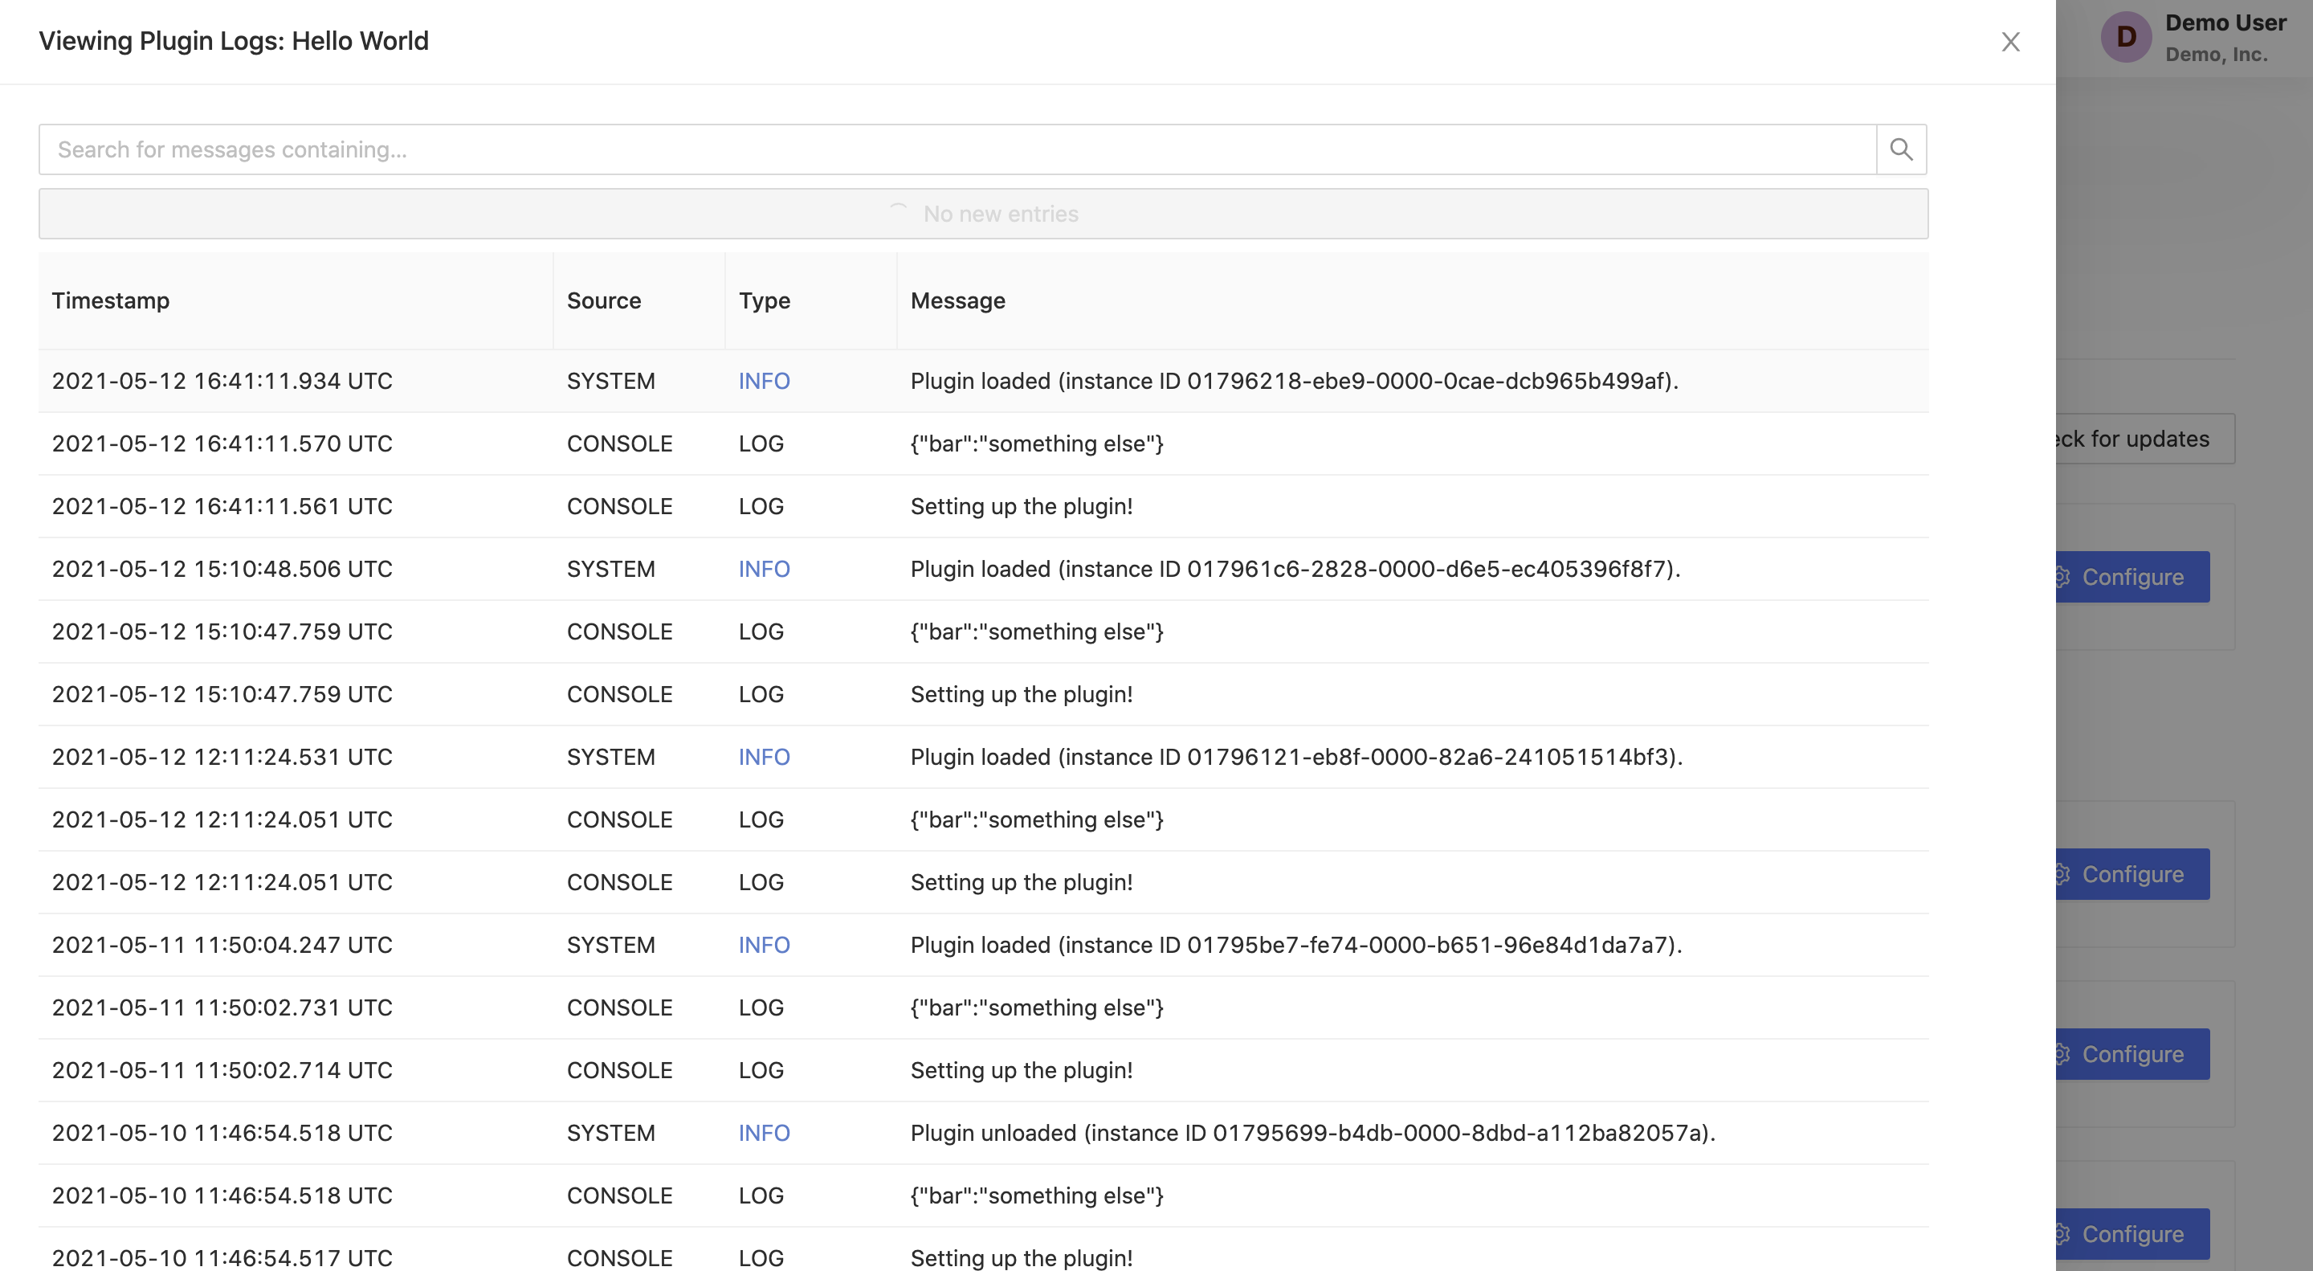Select timestamp 2021-05-12 16:41:11.561 UTC
2313x1271 pixels.
click(222, 507)
